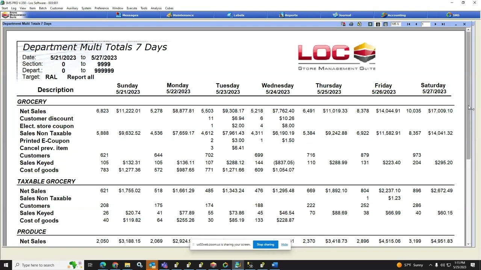Open the View menu
This screenshot has width=481, height=270.
(23, 8)
